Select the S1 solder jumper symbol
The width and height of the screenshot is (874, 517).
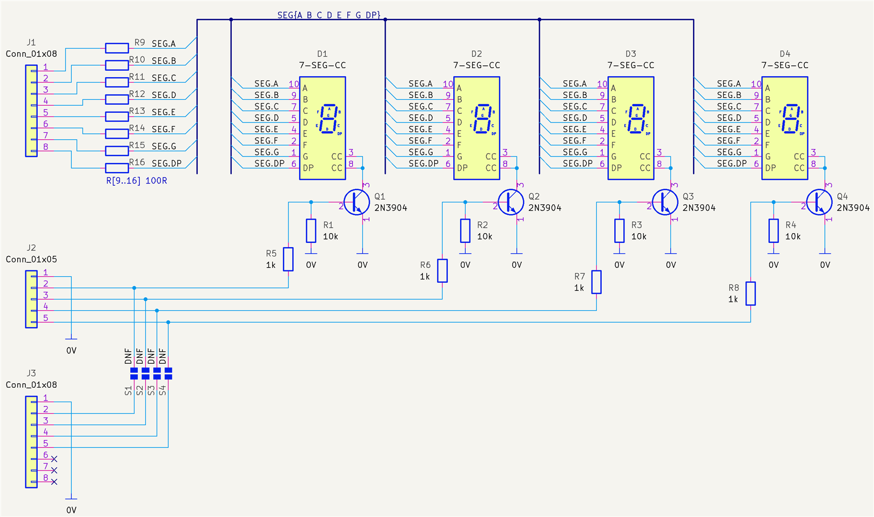[134, 373]
